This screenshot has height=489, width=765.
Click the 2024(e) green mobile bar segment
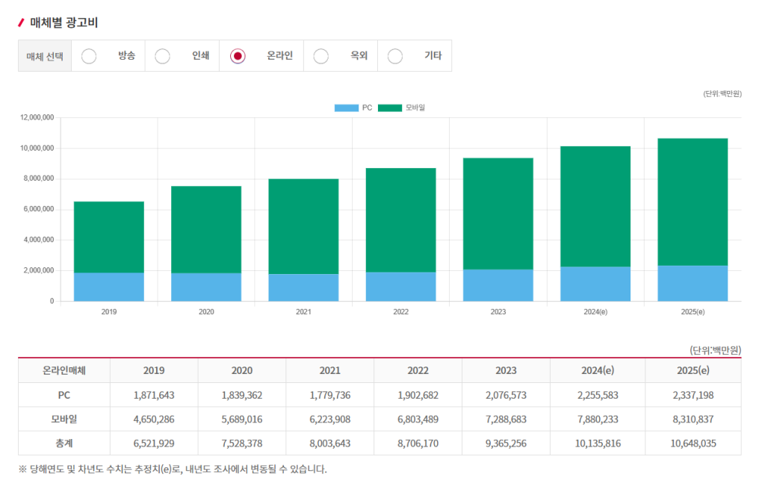pyautogui.click(x=595, y=206)
